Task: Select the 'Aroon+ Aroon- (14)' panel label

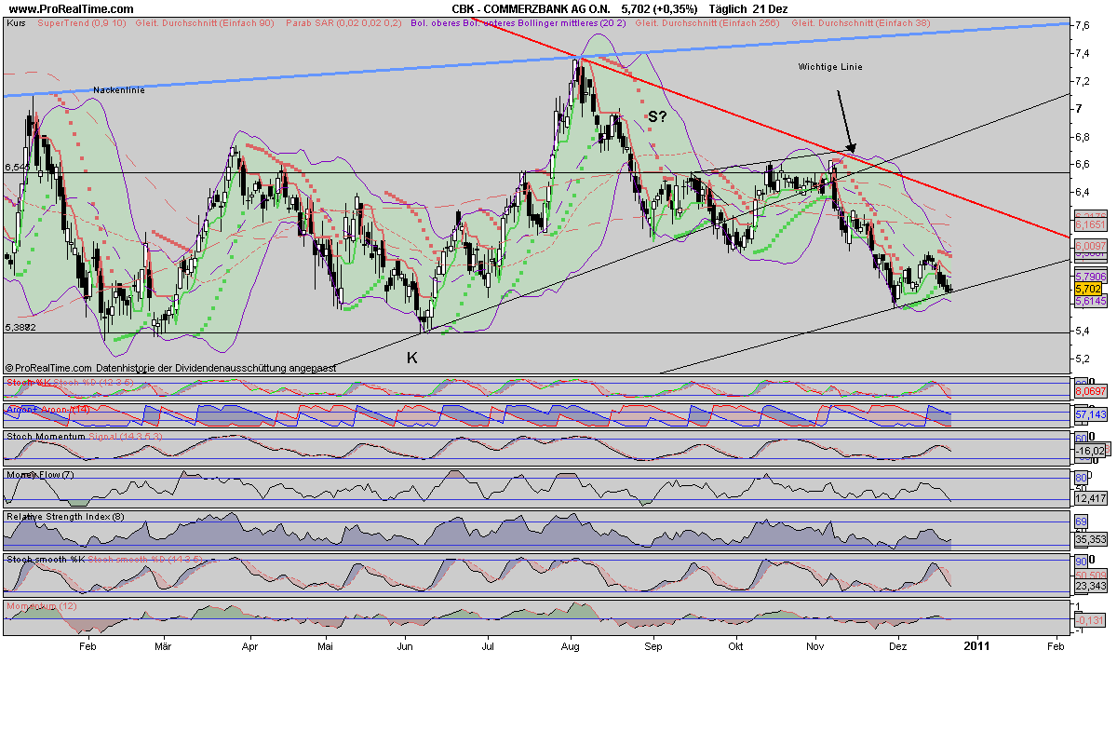Action: pos(47,409)
